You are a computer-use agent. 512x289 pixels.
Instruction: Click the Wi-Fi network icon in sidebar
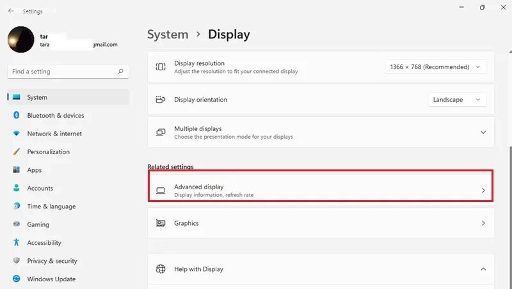17,134
